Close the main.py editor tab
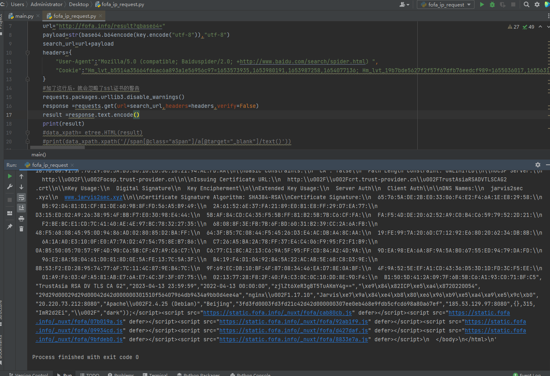The image size is (550, 376). [38, 16]
